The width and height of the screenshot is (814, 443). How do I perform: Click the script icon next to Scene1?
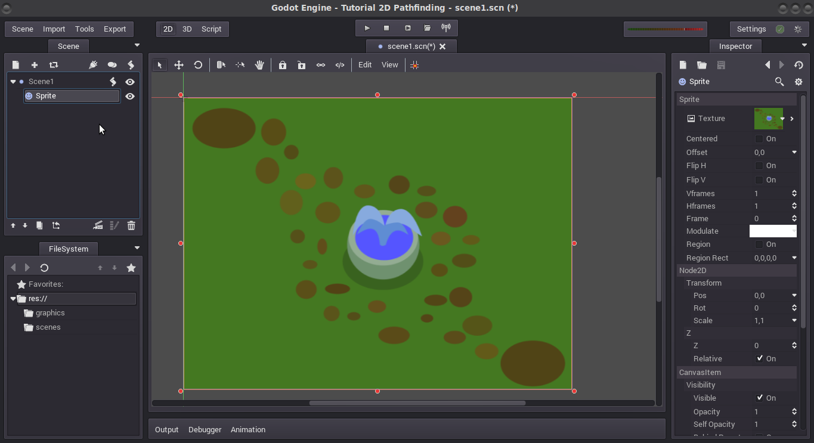[113, 82]
